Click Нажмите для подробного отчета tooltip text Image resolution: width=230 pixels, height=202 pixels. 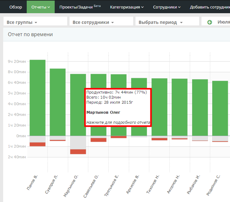pos(118,122)
